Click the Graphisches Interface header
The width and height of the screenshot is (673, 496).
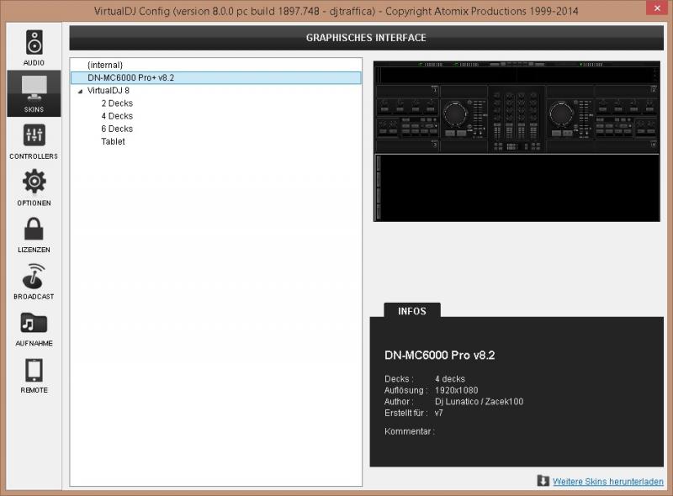(366, 38)
